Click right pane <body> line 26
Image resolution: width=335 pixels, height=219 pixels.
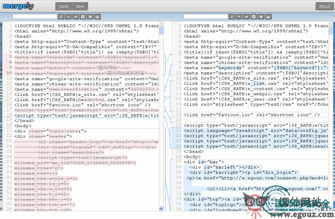pyautogui.click(x=192, y=157)
